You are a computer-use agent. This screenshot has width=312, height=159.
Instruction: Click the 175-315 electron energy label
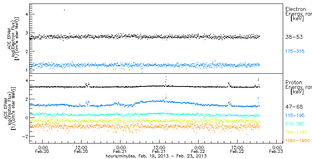(x=295, y=52)
